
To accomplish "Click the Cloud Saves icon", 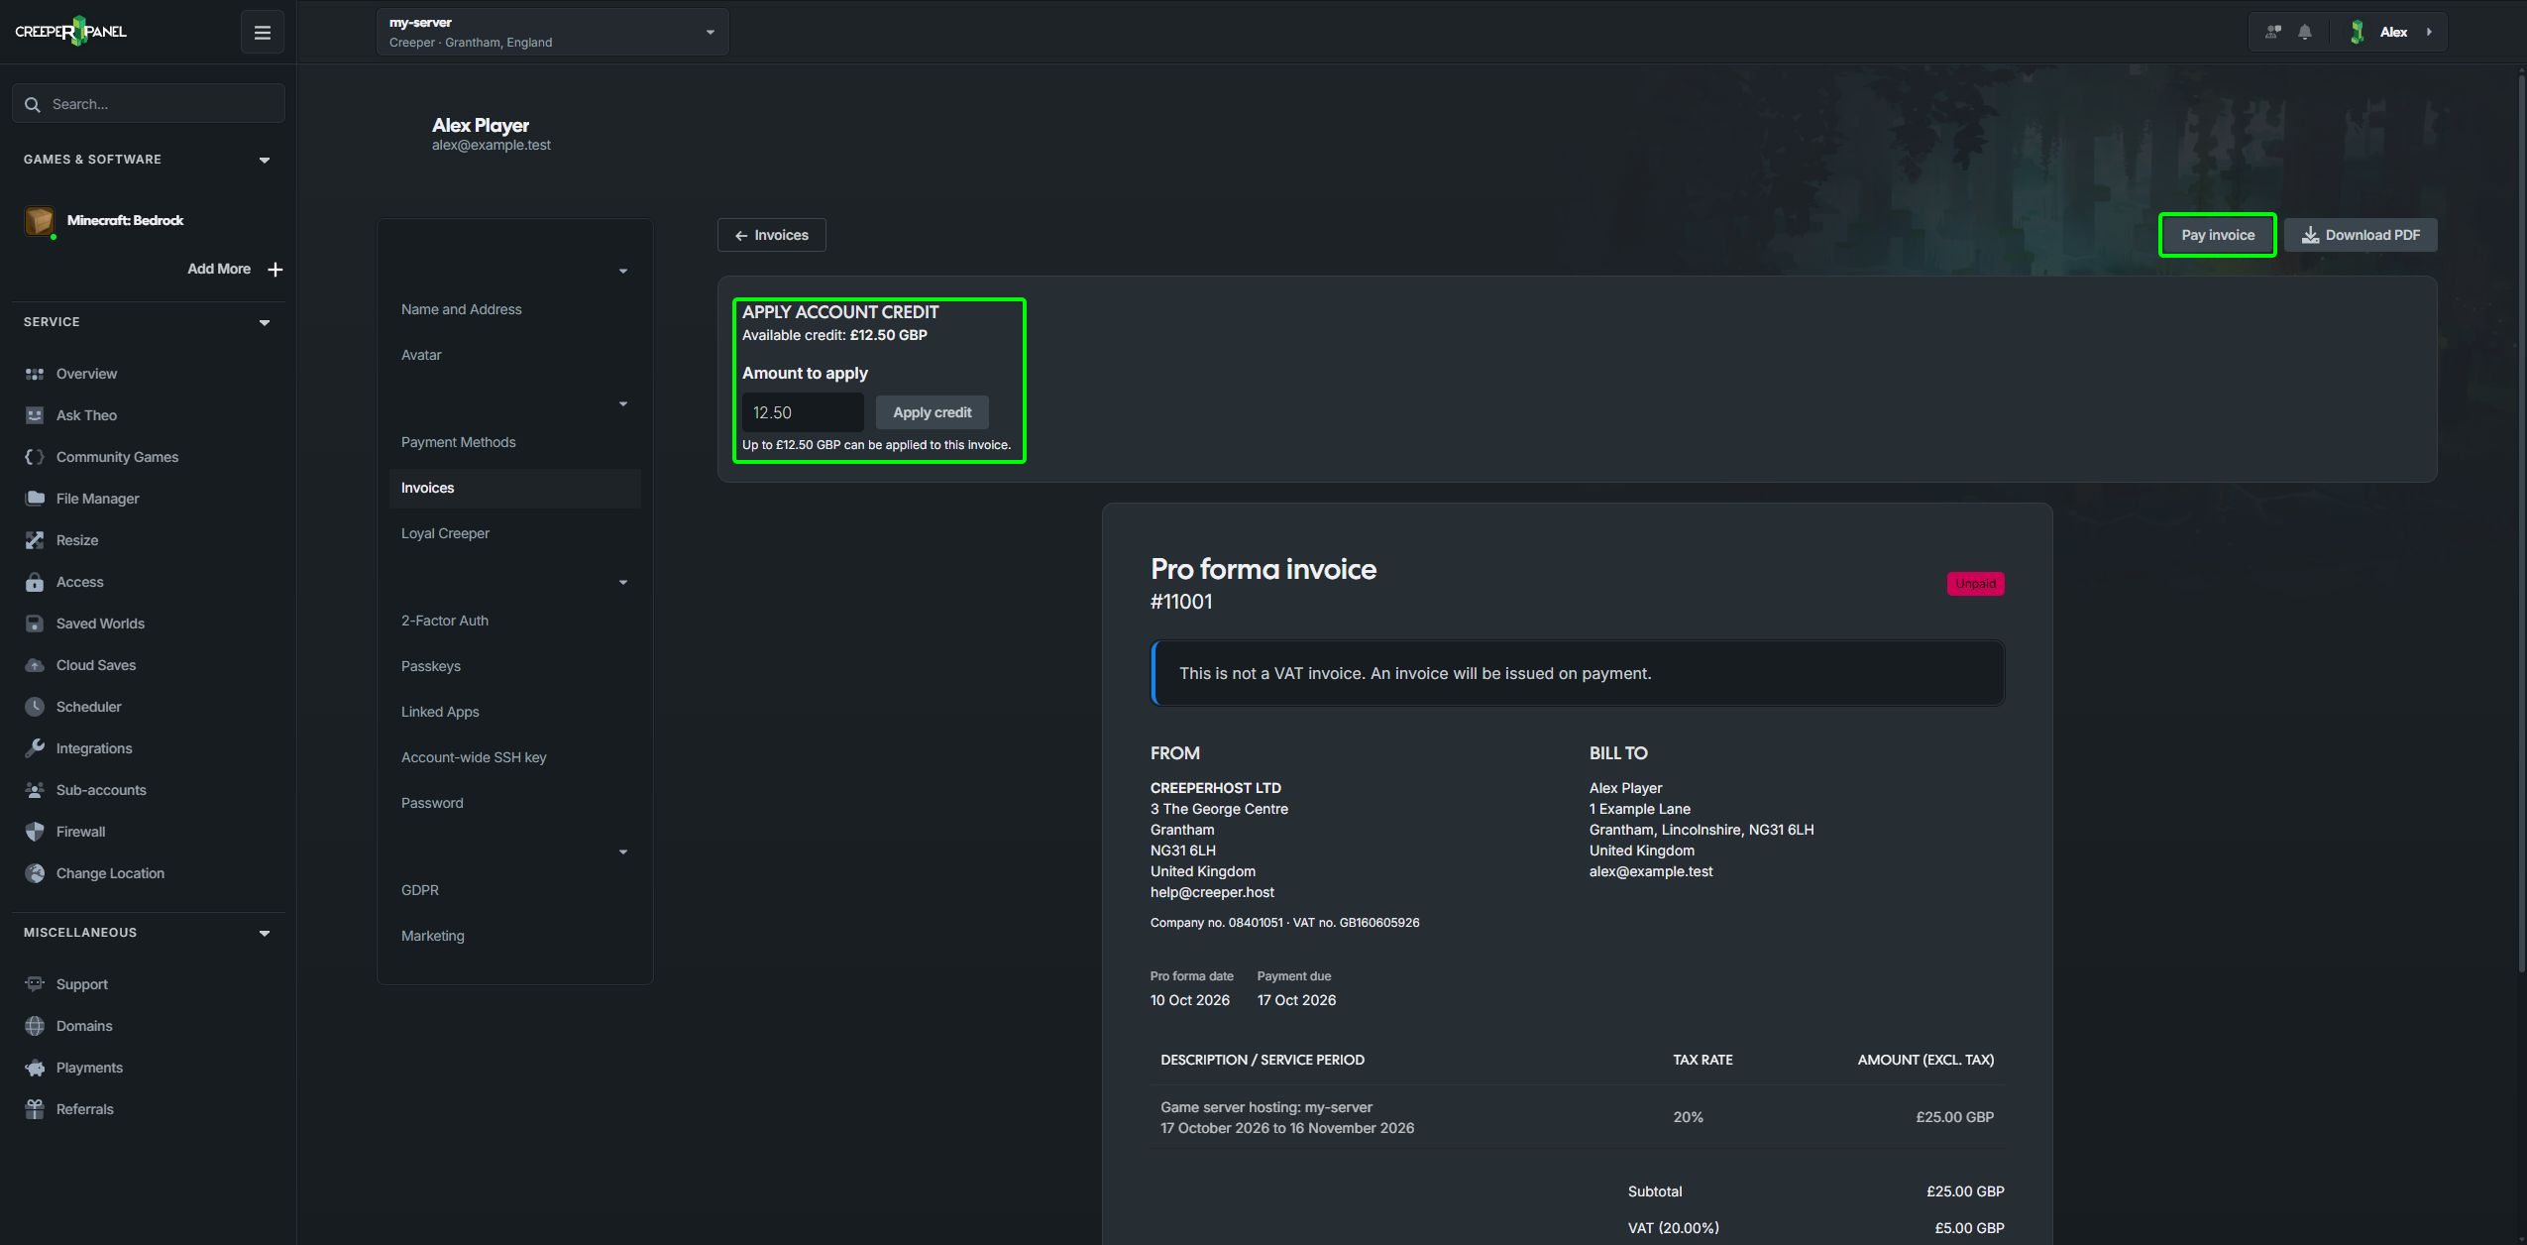I will (x=35, y=665).
